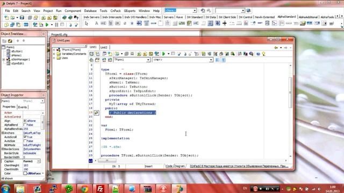Click the New Form icon in main toolbar
The width and height of the screenshot is (344, 193).
(x=26, y=25)
